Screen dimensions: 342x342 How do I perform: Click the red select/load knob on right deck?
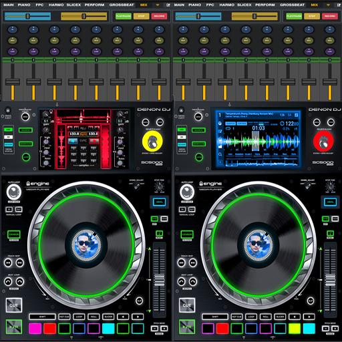[323, 141]
